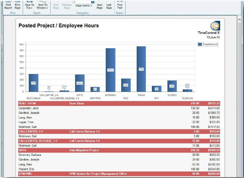
Task: Click the First Page navigation button
Action: [x=56, y=6]
